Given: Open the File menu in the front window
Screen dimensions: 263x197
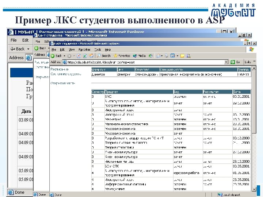Looking at the screenshot, I should pyautogui.click(x=54, y=50).
